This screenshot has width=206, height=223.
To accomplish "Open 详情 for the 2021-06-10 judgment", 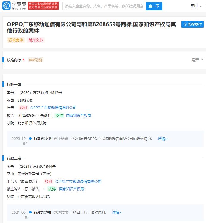I will click(116, 213).
